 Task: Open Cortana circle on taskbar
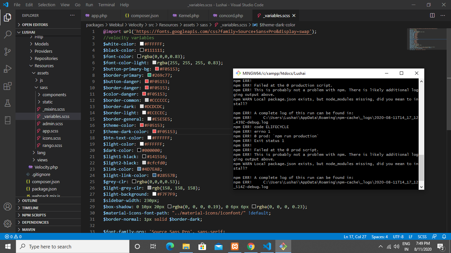(137, 246)
